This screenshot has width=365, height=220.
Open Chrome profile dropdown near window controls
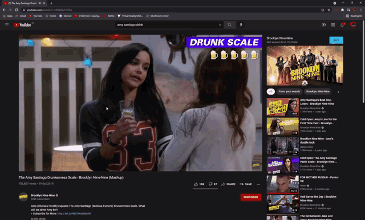(335, 3)
